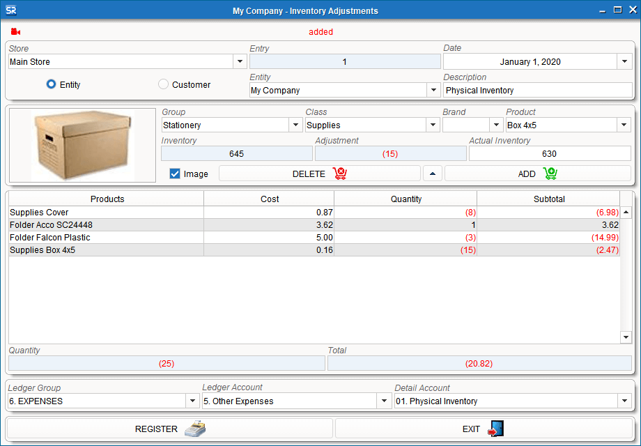The image size is (641, 446).
Task: Click the SR application logo icon
Action: tap(11, 10)
